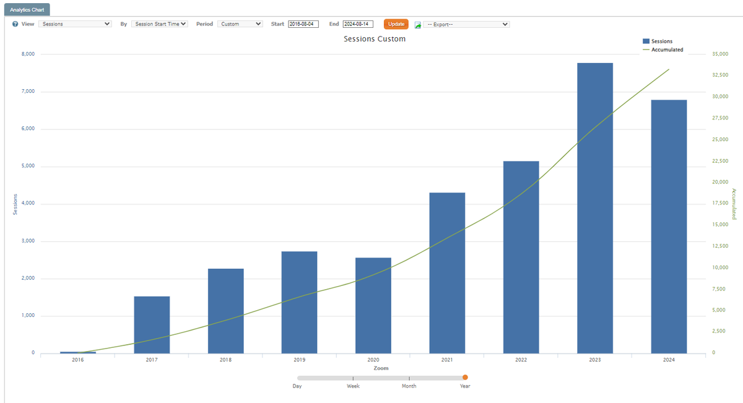Click the green export icon
743x403 pixels.
(x=418, y=25)
